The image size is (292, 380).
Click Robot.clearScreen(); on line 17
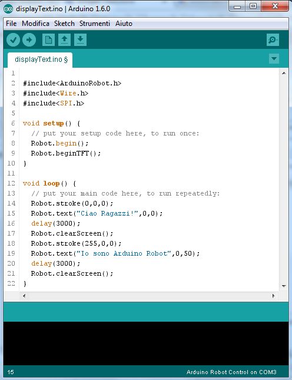[72, 234]
